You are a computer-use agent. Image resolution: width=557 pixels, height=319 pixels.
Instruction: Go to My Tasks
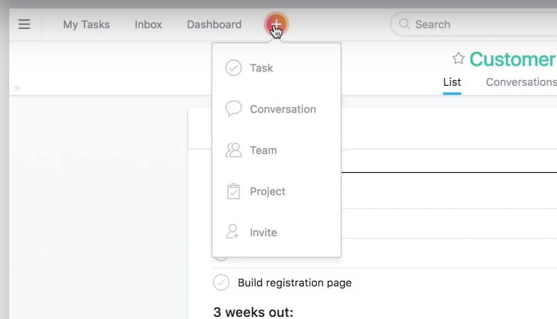tap(87, 24)
